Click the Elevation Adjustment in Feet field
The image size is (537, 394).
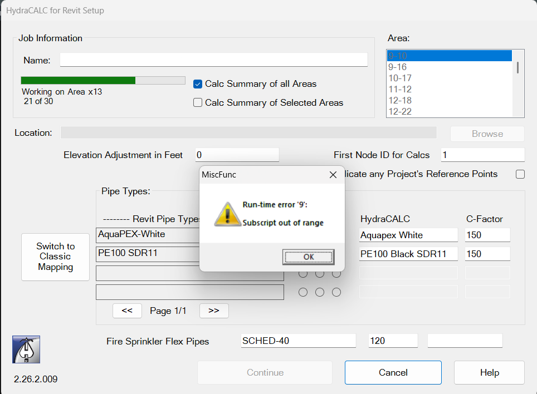click(x=237, y=155)
